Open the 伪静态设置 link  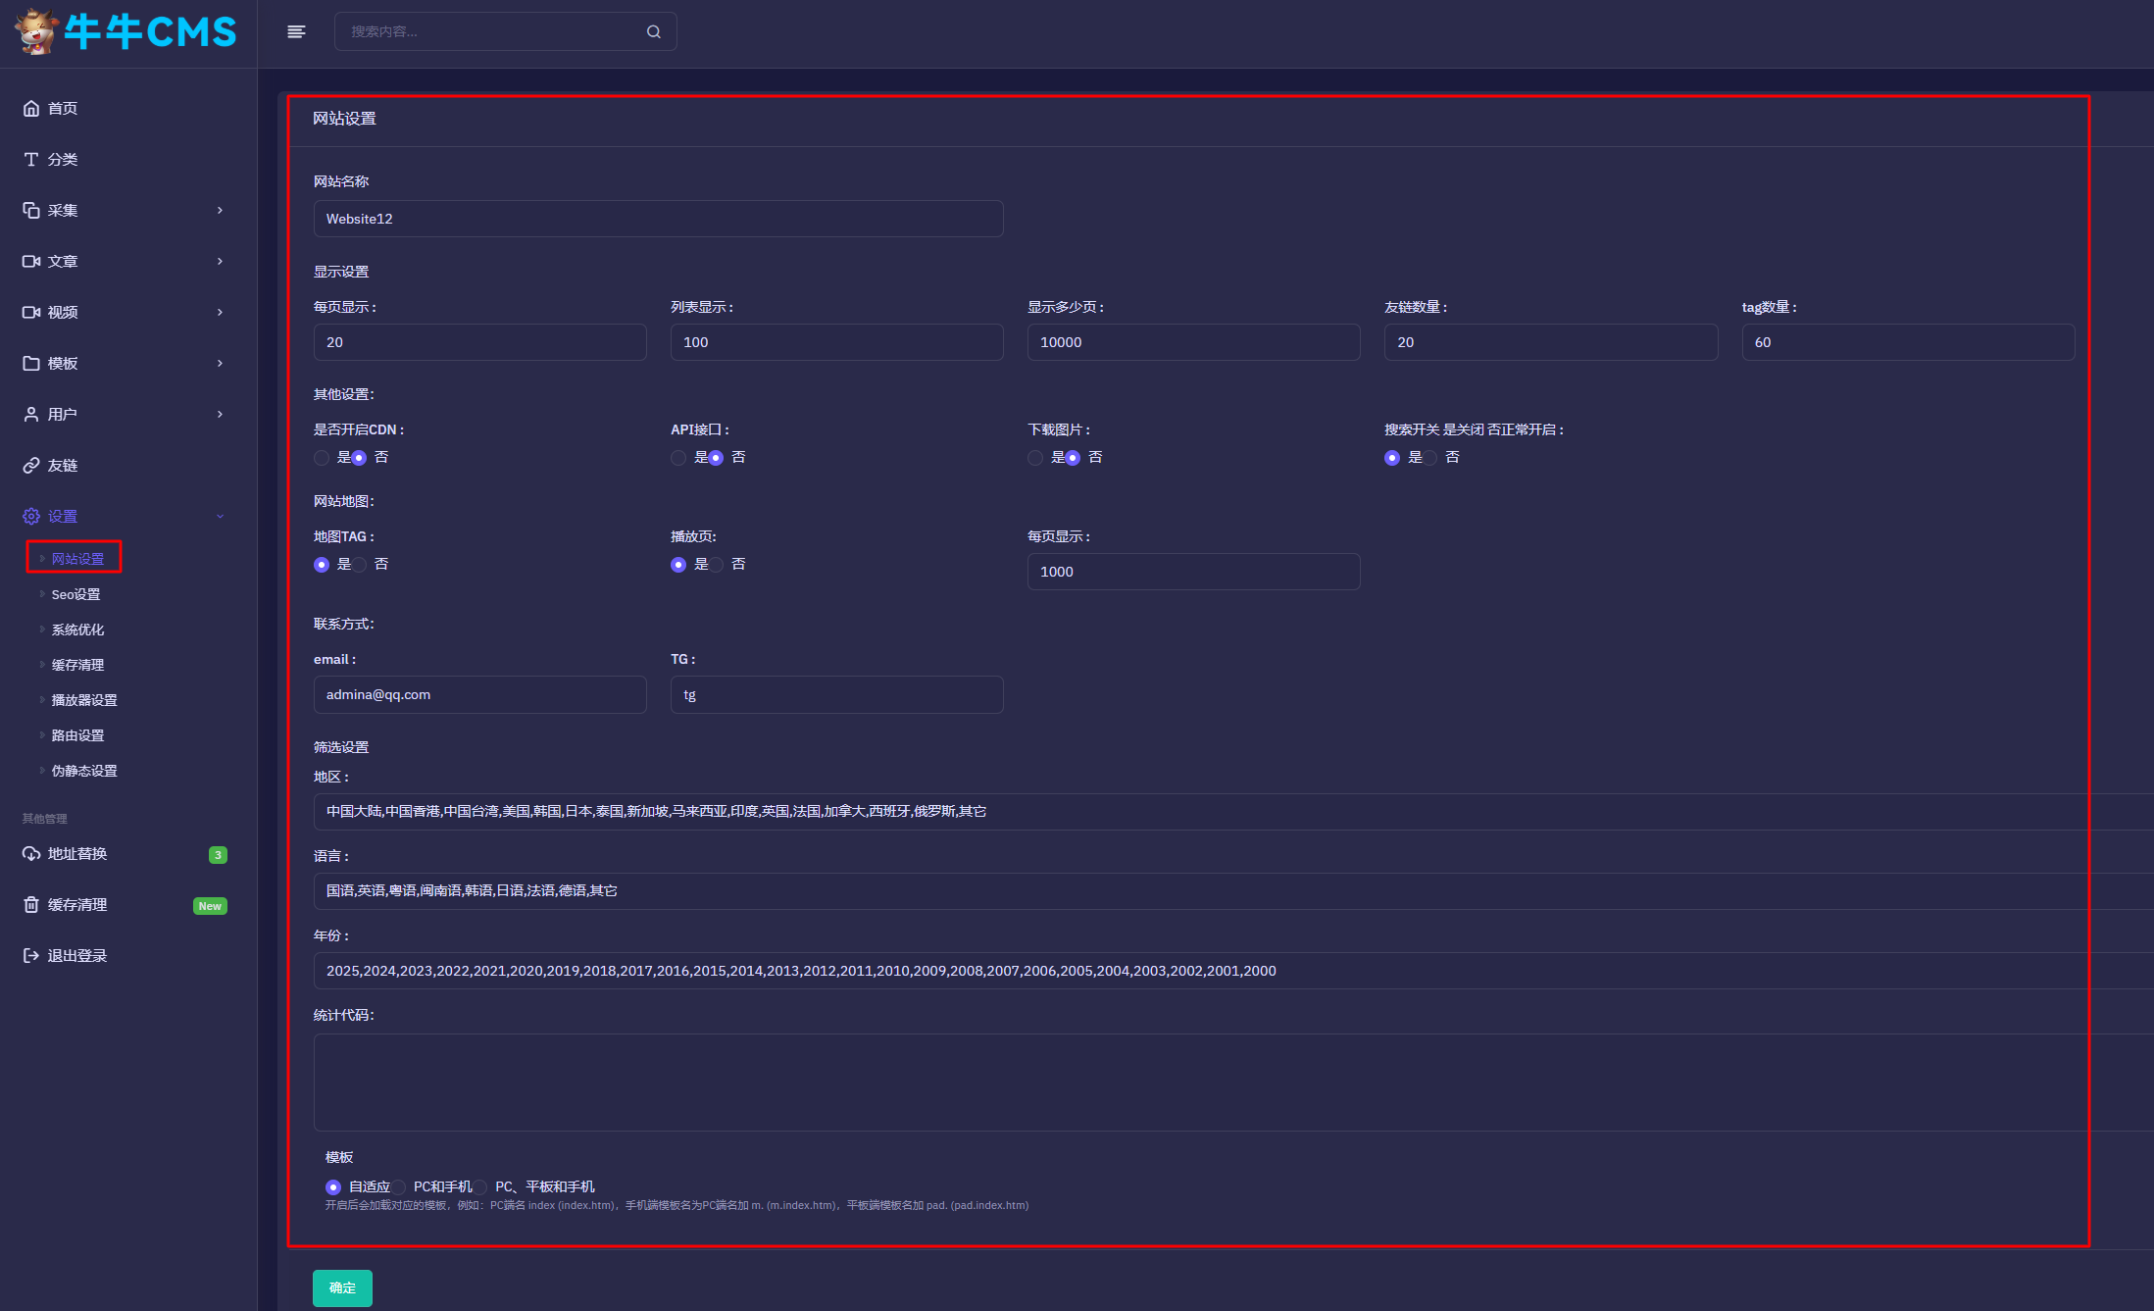84,771
